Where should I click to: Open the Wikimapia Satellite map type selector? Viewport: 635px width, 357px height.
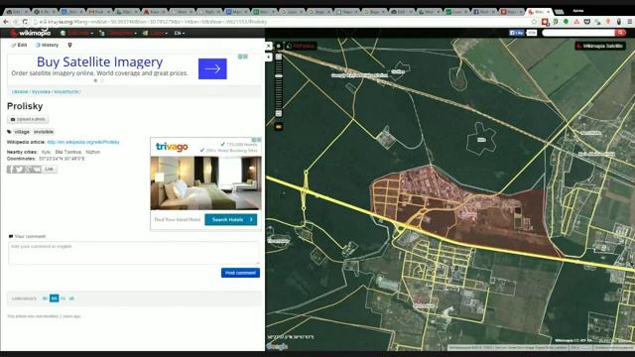(x=600, y=46)
